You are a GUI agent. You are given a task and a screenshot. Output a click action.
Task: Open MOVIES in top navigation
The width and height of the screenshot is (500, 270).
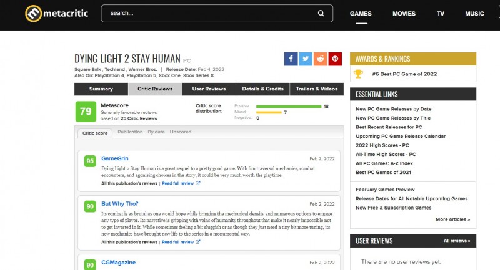pyautogui.click(x=404, y=13)
